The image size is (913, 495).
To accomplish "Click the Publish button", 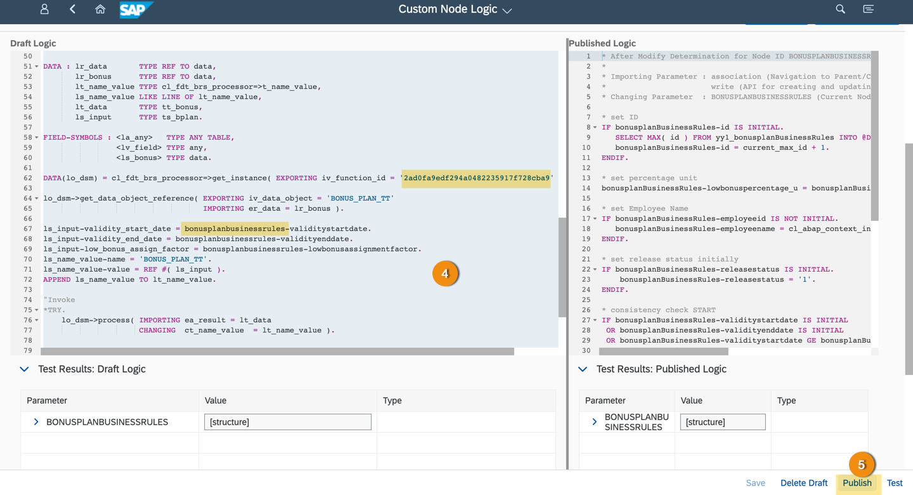I will click(x=857, y=483).
